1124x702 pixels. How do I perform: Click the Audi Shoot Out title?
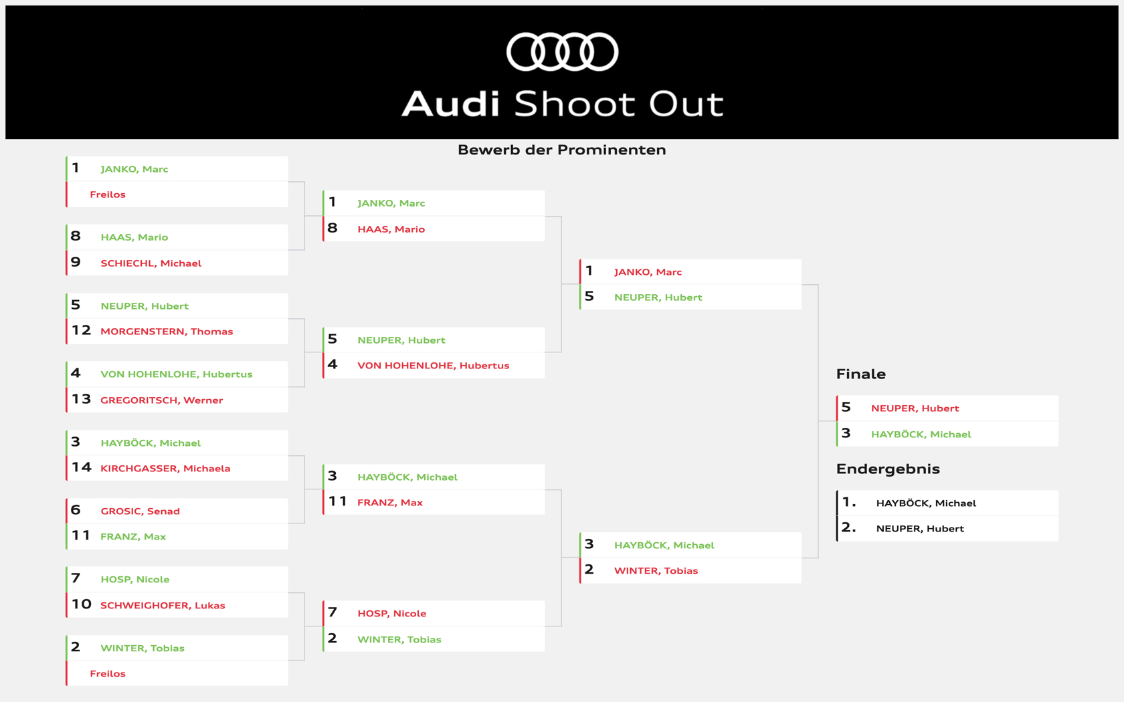(x=562, y=104)
